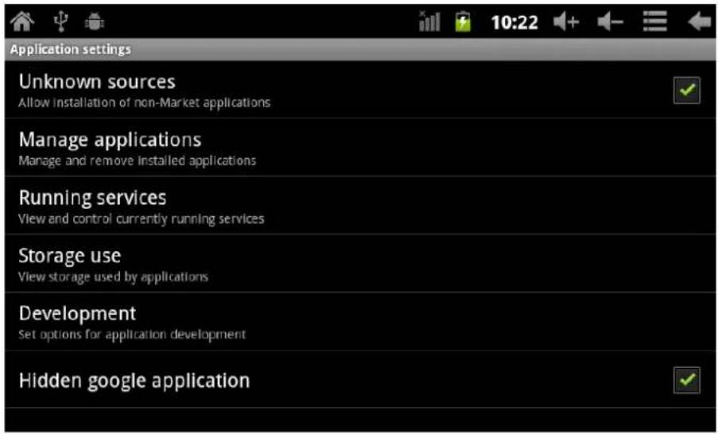Toggle the Unknown sources checkbox

coord(686,90)
